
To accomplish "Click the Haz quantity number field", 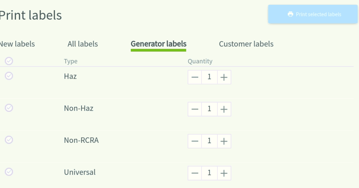I will (209, 77).
